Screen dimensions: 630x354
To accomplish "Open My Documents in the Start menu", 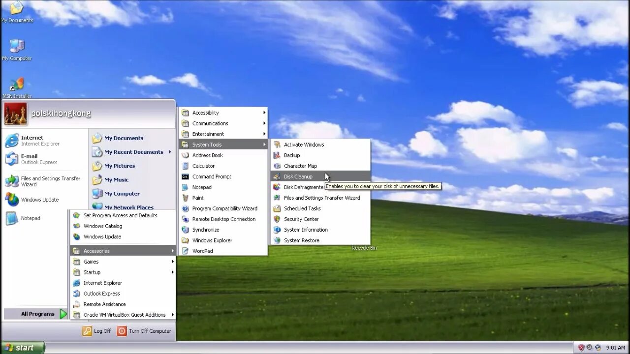I will point(132,138).
